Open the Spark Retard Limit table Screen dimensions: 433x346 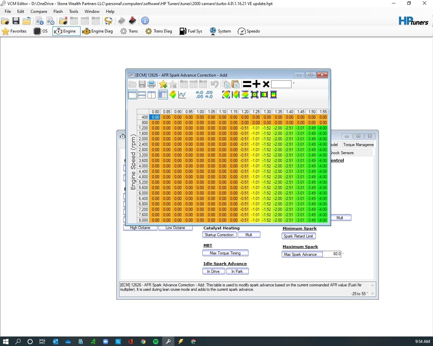(x=298, y=236)
